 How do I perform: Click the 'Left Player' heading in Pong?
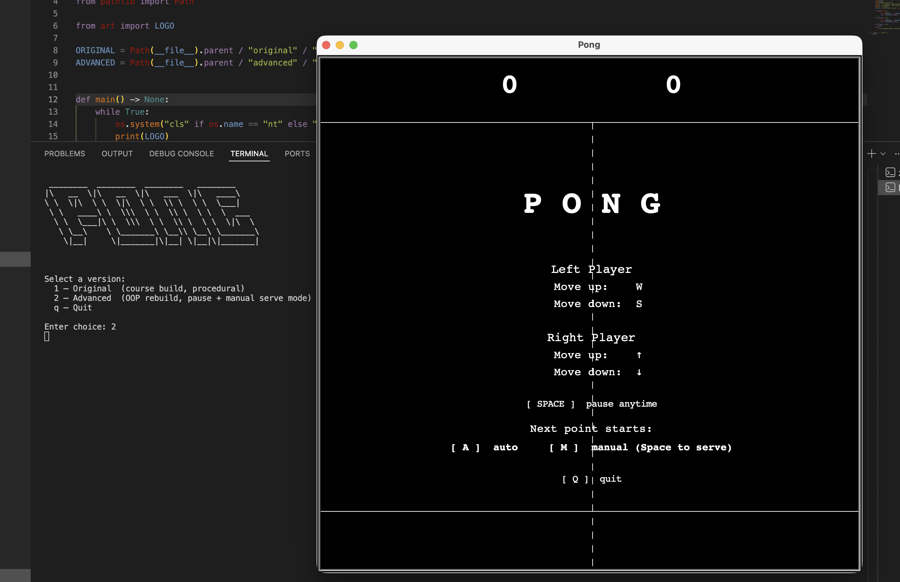point(591,269)
